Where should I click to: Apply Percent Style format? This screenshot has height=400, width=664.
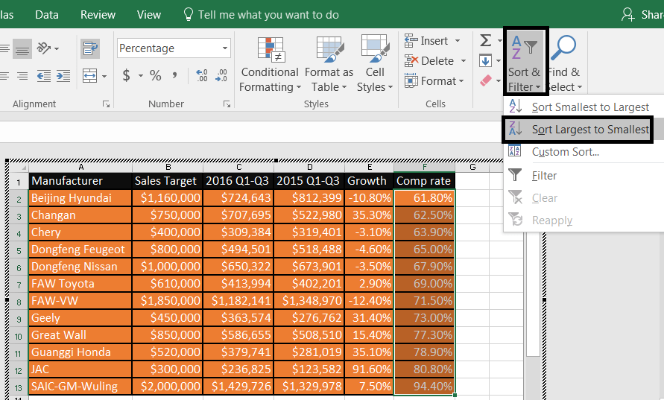[156, 76]
